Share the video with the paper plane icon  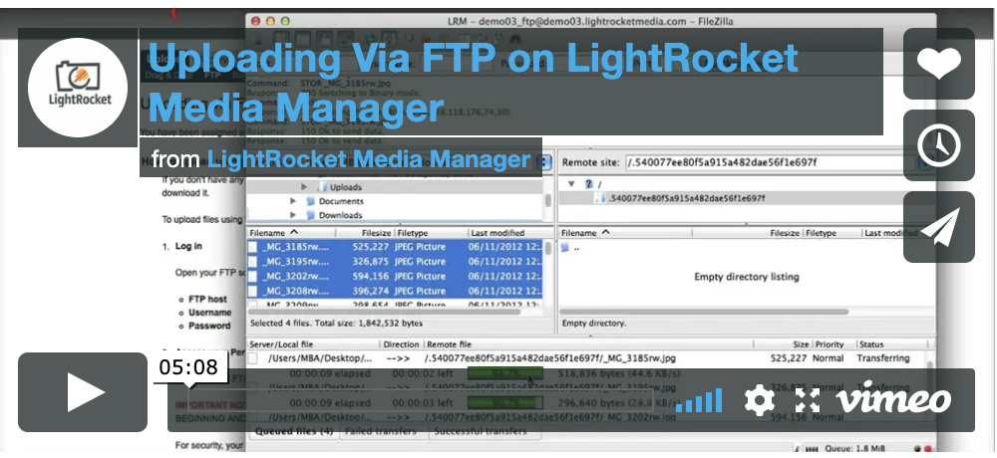pyautogui.click(x=939, y=227)
